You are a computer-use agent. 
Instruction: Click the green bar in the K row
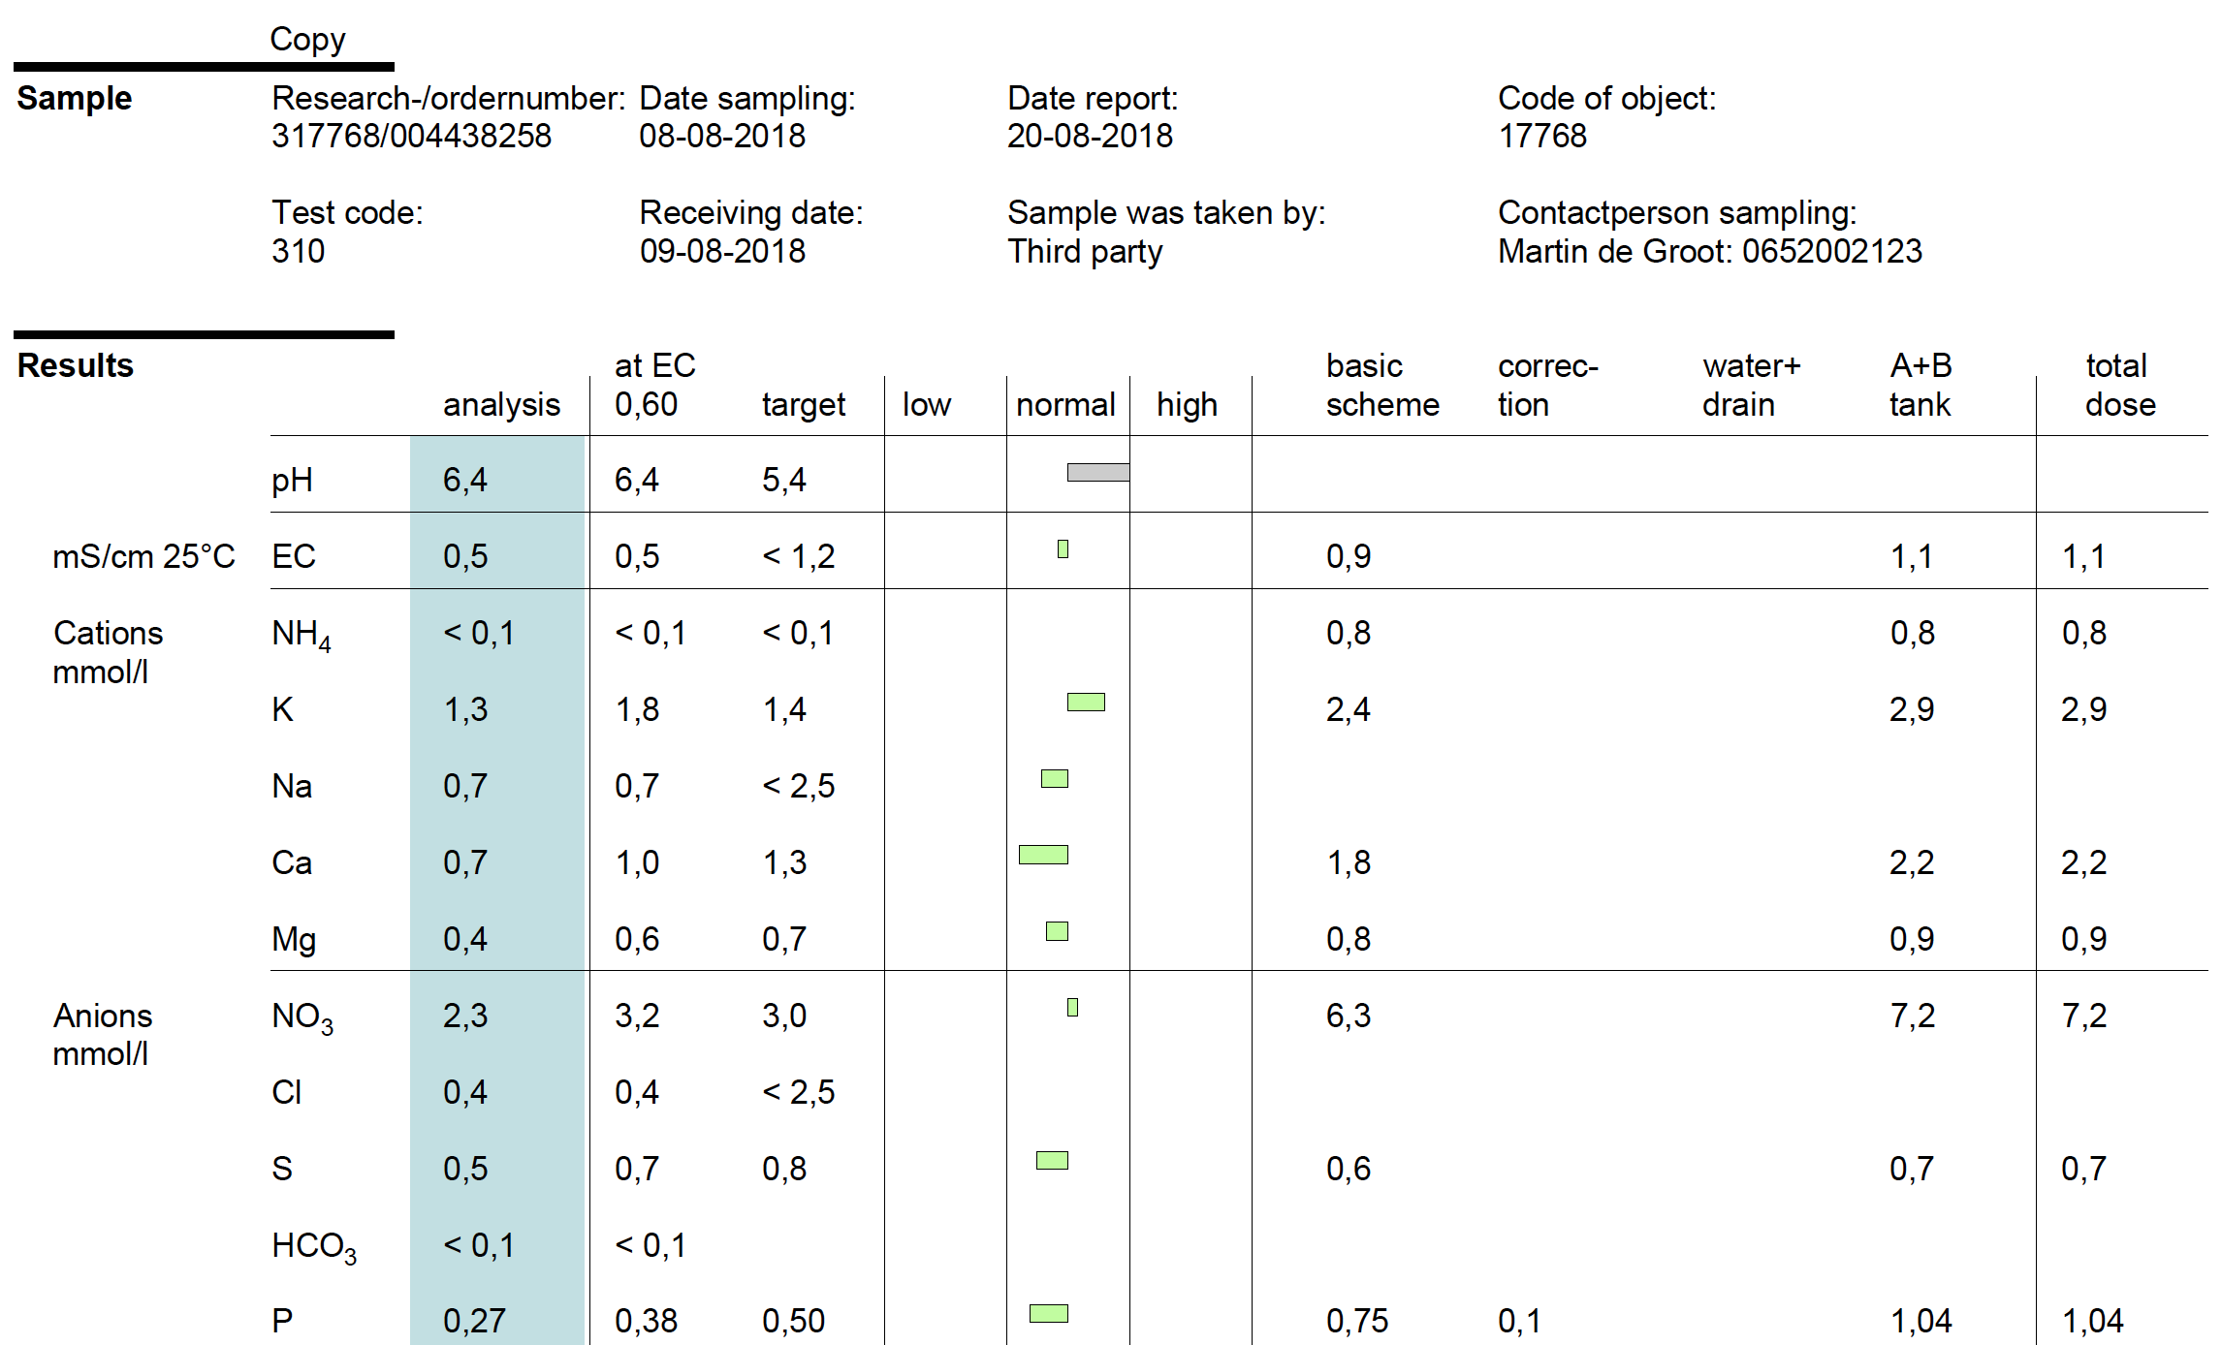coord(1086,703)
